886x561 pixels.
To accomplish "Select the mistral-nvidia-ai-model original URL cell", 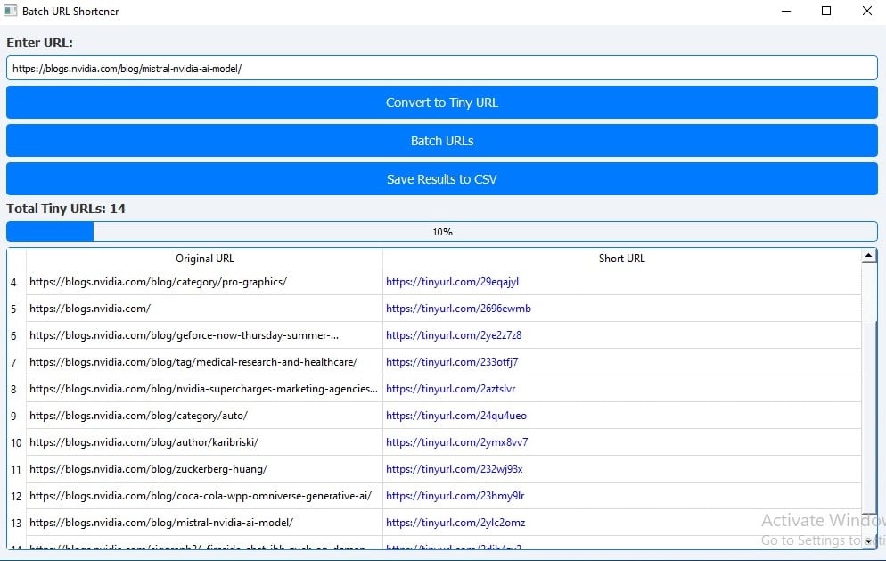I will 204,523.
